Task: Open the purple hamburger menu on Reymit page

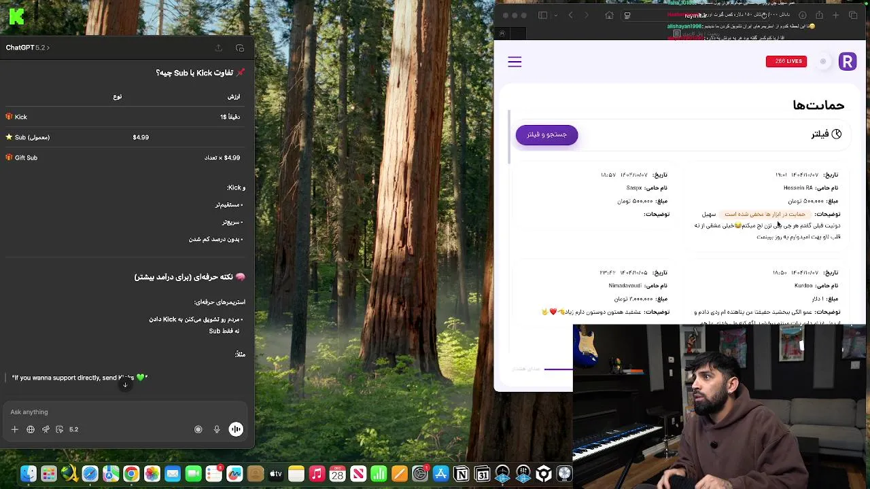Action: click(515, 62)
